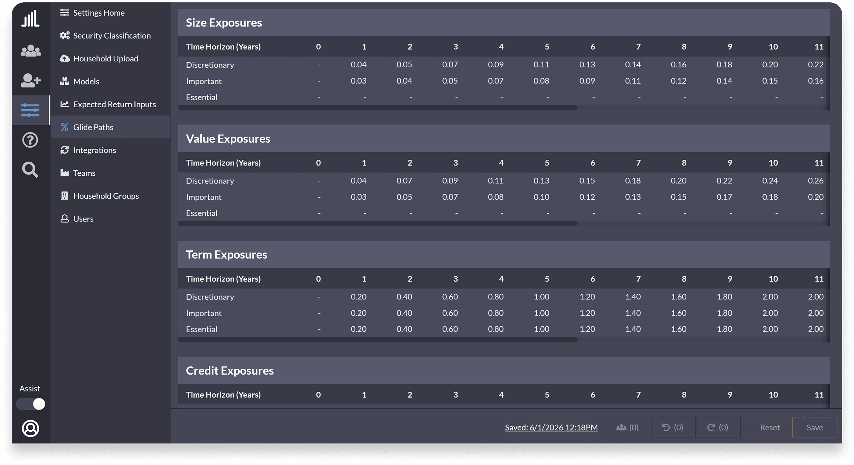This screenshot has height=465, width=854.
Task: Select Size Exposures Discretionary year 1 value 0.04
Action: [358, 65]
